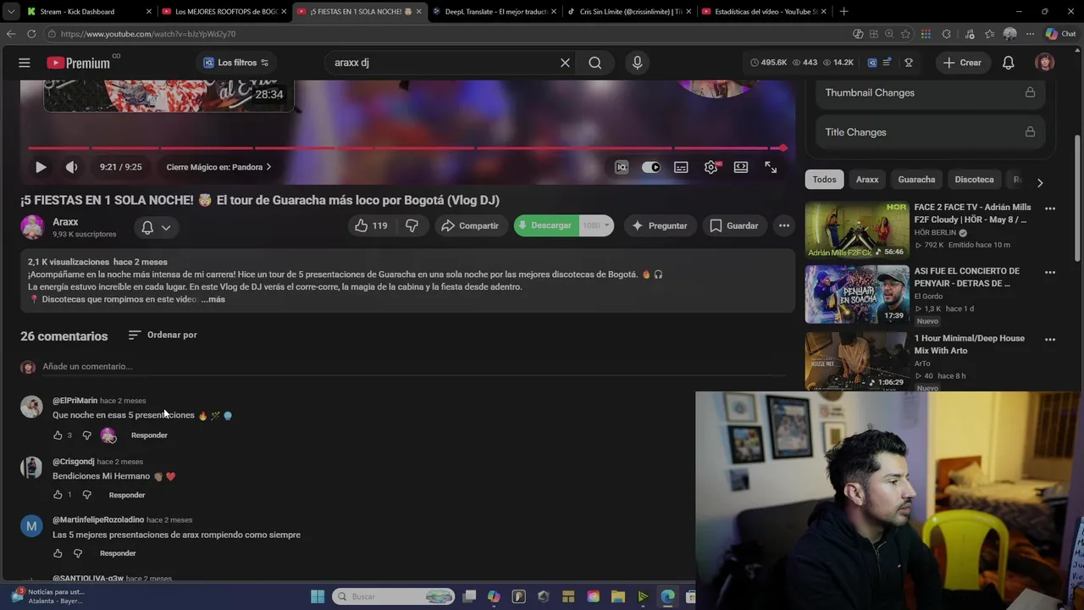Click the green Descargar button
Image resolution: width=1084 pixels, height=610 pixels.
click(x=546, y=225)
